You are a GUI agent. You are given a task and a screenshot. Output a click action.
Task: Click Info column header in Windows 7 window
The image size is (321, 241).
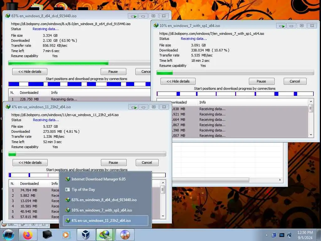(203, 102)
